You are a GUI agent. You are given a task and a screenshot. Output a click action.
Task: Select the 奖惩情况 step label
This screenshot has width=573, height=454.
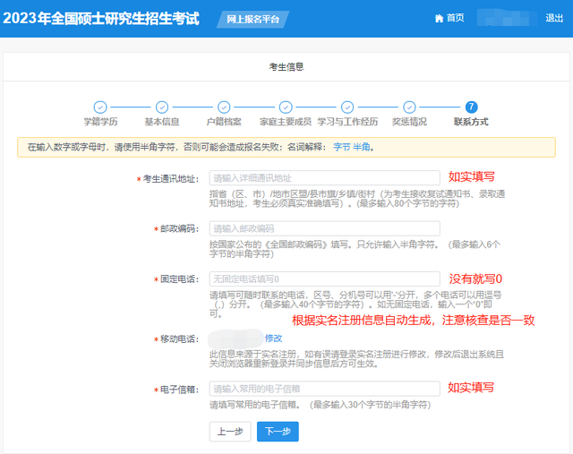(409, 122)
